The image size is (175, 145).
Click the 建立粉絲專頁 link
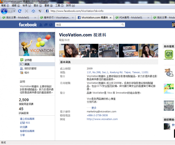click(27, 119)
